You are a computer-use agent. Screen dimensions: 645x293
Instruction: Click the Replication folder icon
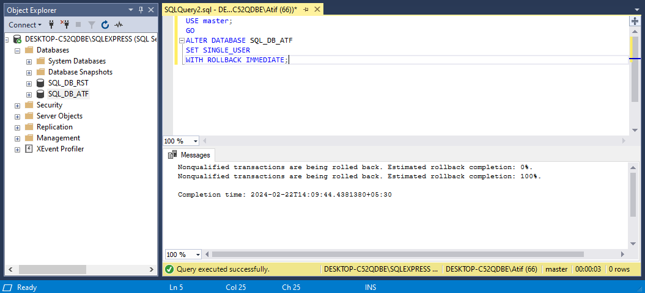coord(29,127)
